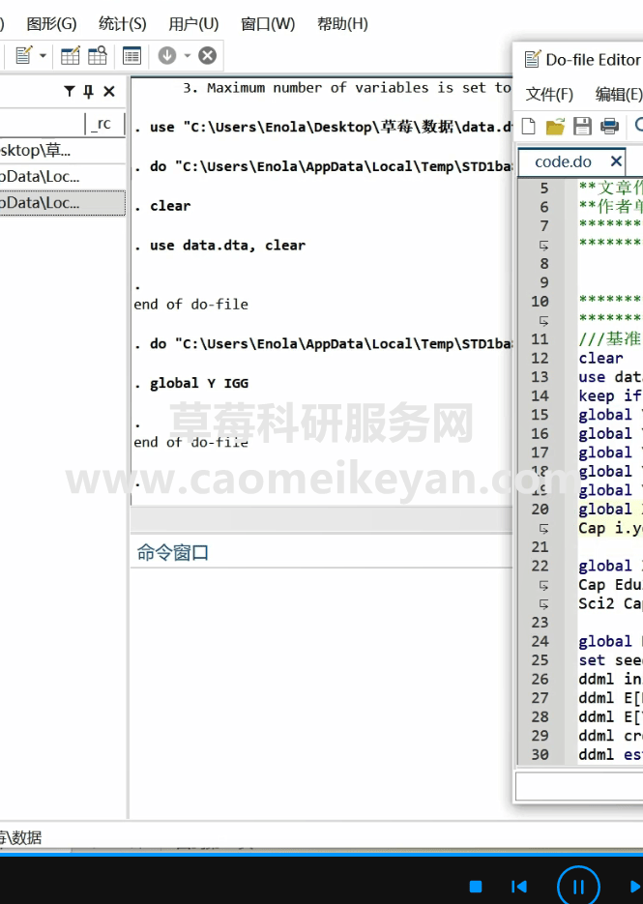Select history entry ending 'sktop\草...'
Image resolution: width=643 pixels, height=904 pixels.
point(62,151)
